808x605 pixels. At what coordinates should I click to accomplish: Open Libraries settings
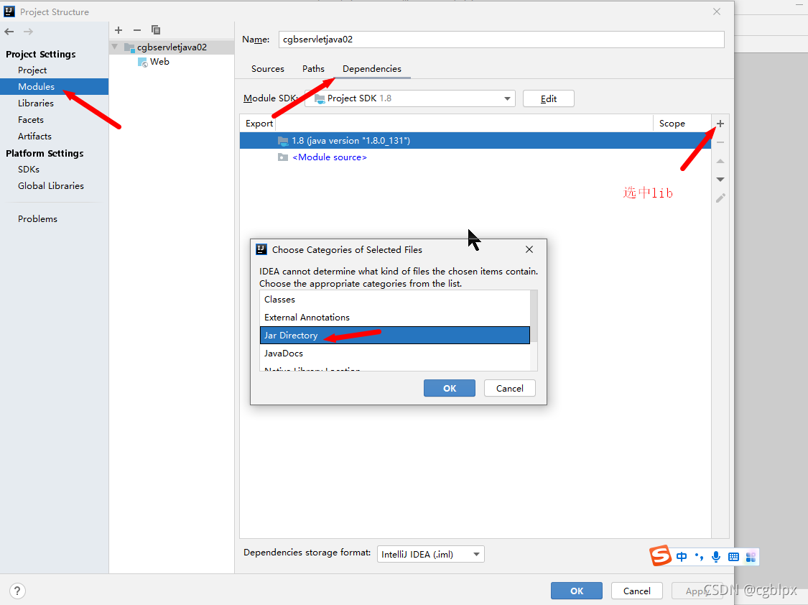pos(36,103)
